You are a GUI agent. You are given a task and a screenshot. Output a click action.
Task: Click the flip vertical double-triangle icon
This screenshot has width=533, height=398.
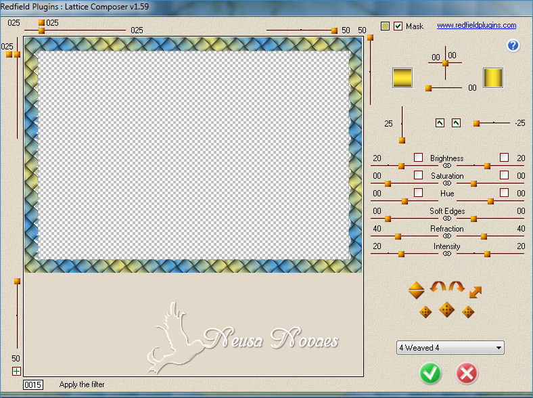[416, 290]
